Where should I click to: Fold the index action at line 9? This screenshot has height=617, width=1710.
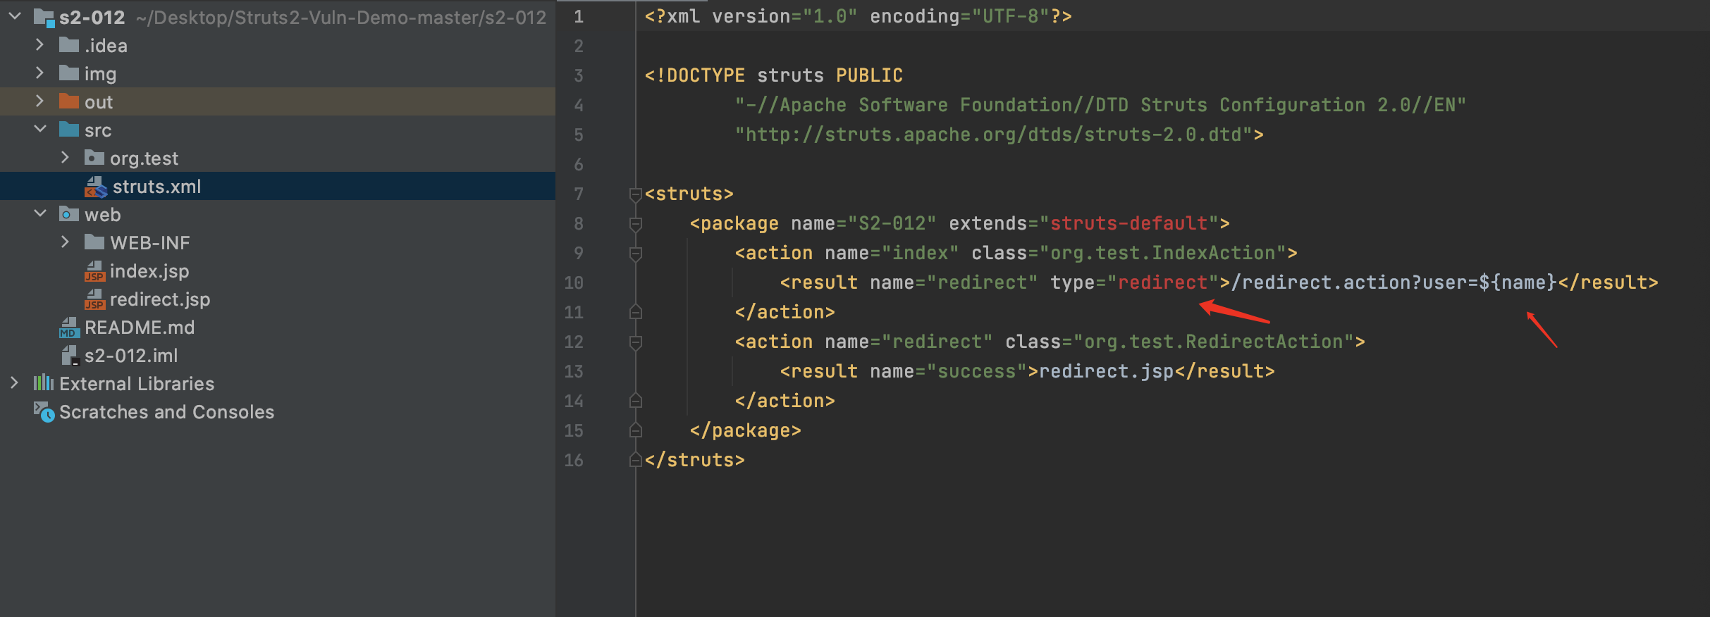(x=635, y=254)
